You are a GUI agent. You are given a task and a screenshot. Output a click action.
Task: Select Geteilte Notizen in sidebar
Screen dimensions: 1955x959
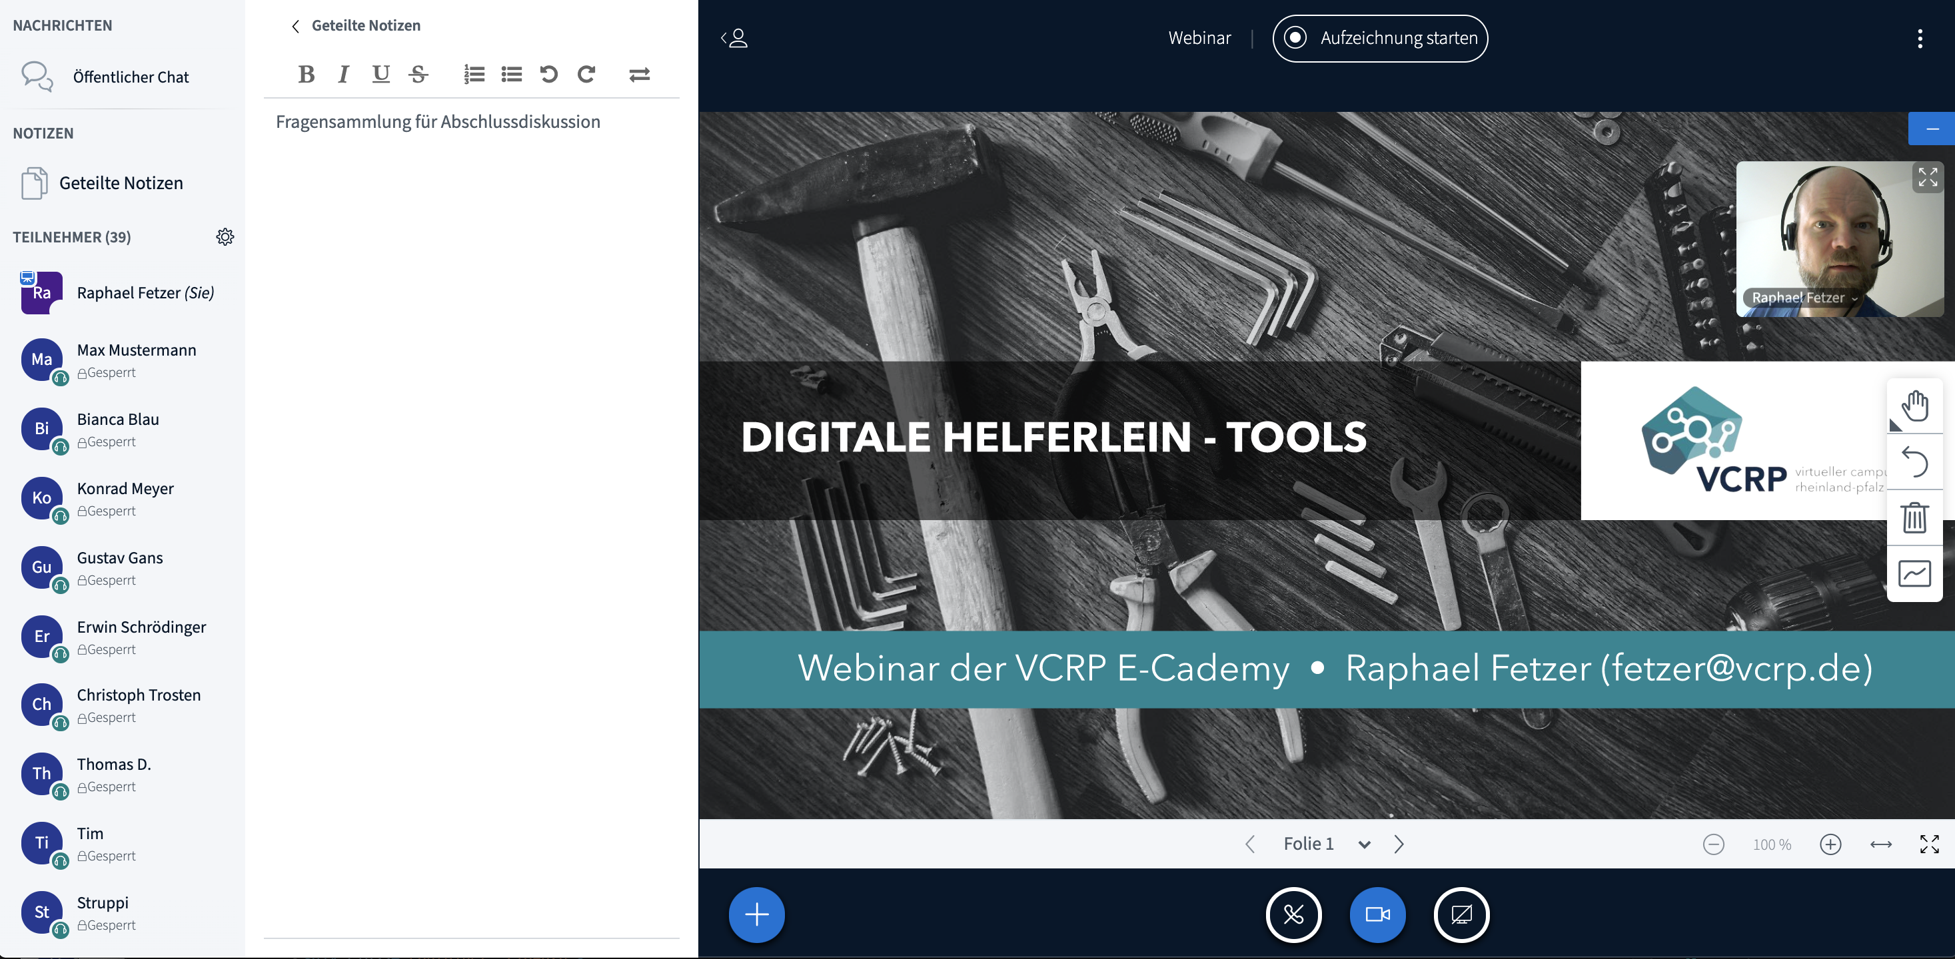tap(121, 183)
